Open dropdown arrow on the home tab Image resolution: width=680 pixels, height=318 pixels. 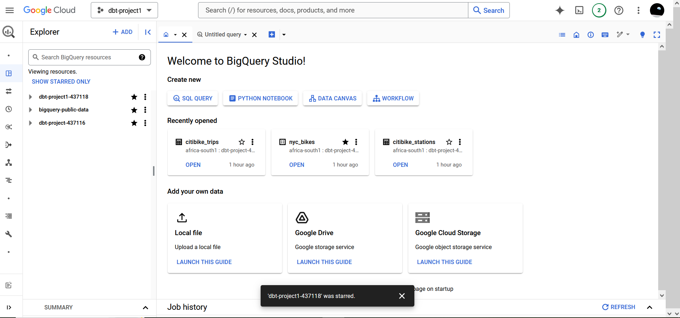(175, 35)
